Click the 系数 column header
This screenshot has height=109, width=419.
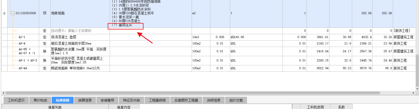[x=341, y=107]
